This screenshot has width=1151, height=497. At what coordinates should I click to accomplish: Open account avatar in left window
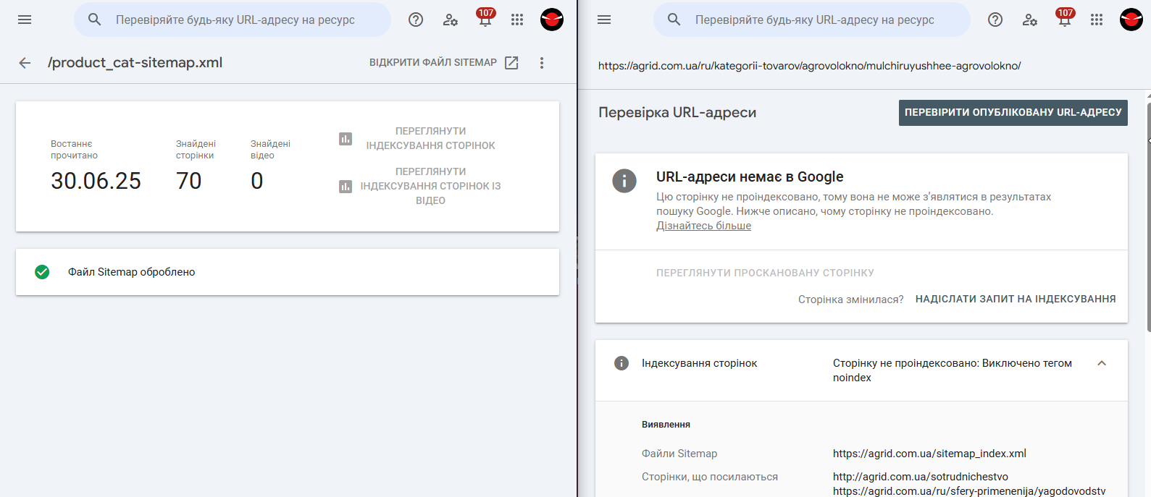552,20
